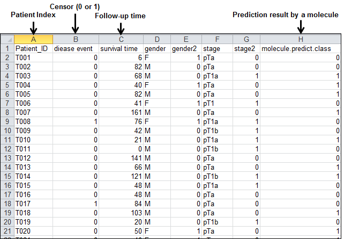Select cell T019
Screen dimensions: 344x239
(x=33, y=222)
